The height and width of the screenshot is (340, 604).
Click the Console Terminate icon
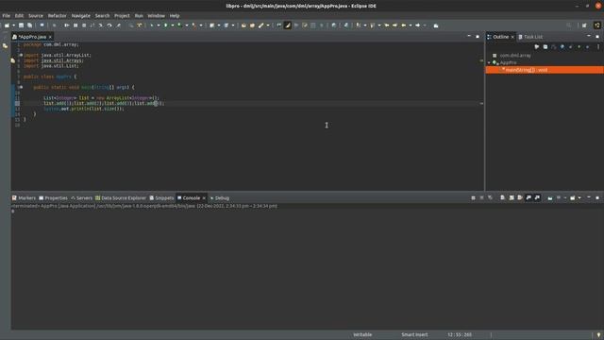(473, 197)
